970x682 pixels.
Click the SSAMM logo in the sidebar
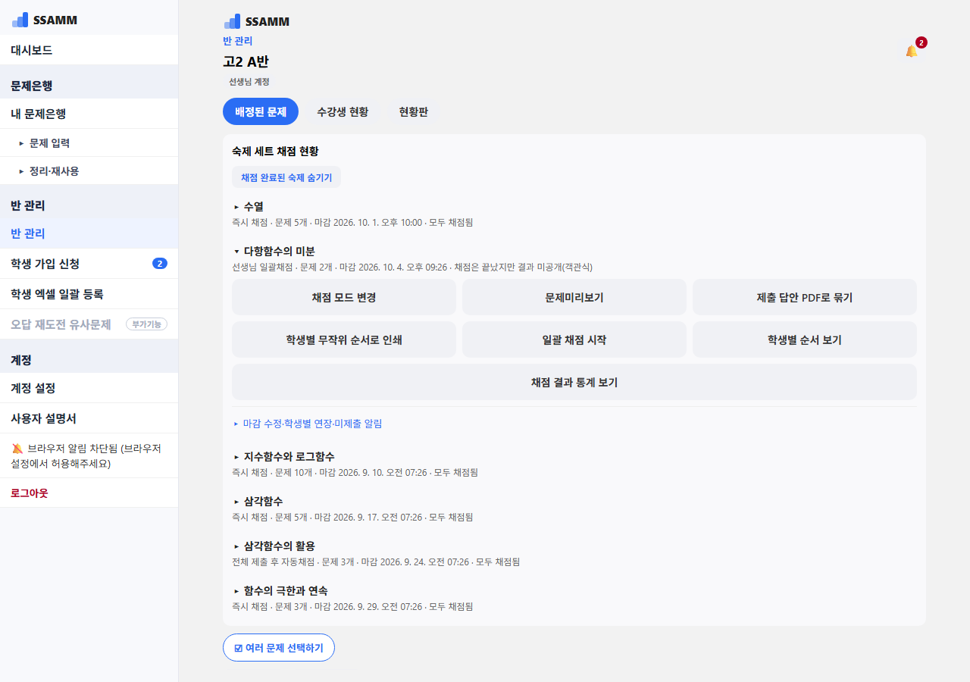point(45,20)
